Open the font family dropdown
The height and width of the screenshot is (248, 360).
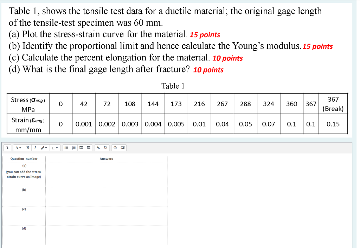coord(54,148)
